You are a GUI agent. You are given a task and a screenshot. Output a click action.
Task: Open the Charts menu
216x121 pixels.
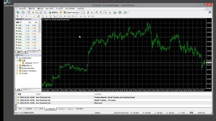coord(50,9)
